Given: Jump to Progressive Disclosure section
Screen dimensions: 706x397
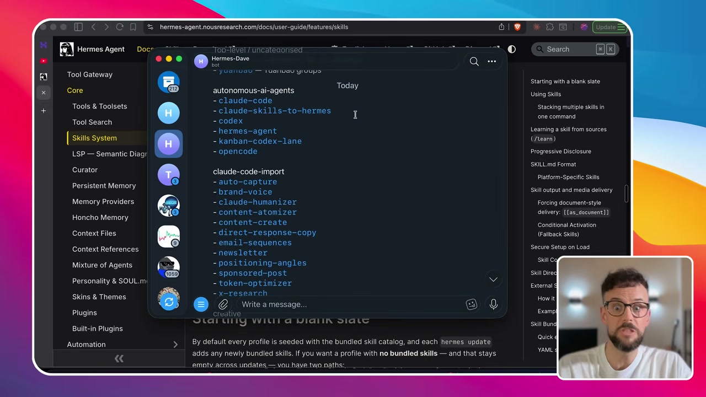Looking at the screenshot, I should (x=560, y=151).
